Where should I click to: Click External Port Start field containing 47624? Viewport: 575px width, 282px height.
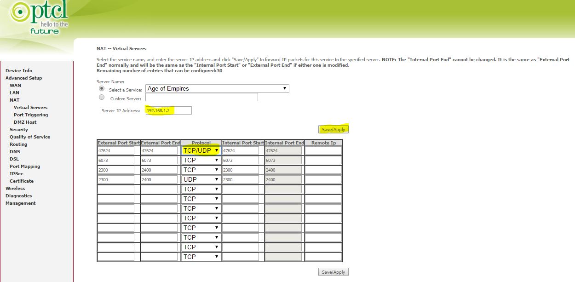(116, 150)
